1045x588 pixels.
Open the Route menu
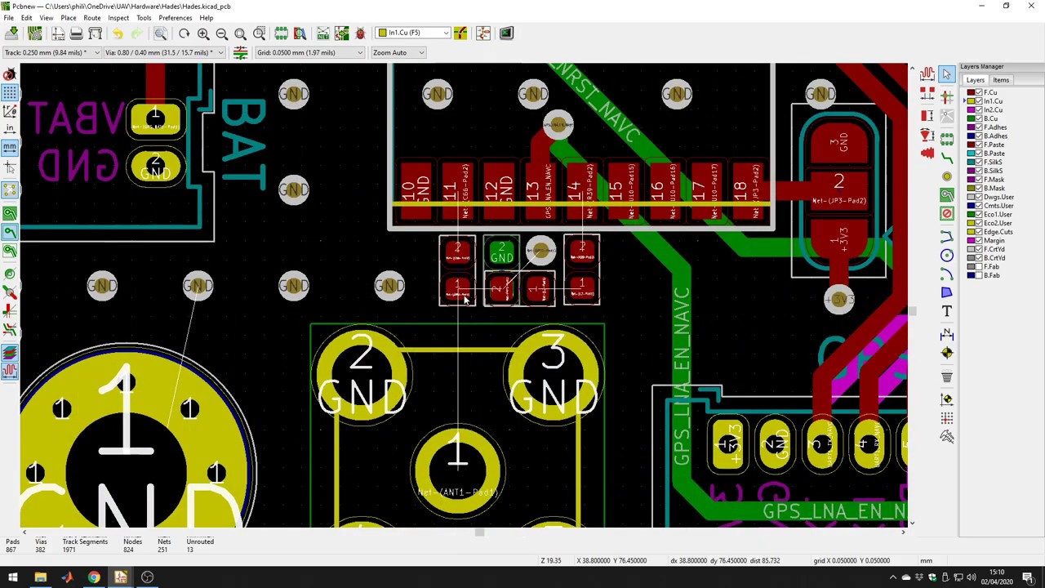click(91, 17)
